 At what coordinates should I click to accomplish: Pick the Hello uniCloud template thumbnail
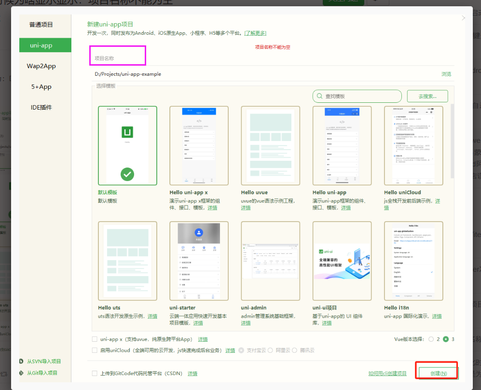pos(413,145)
